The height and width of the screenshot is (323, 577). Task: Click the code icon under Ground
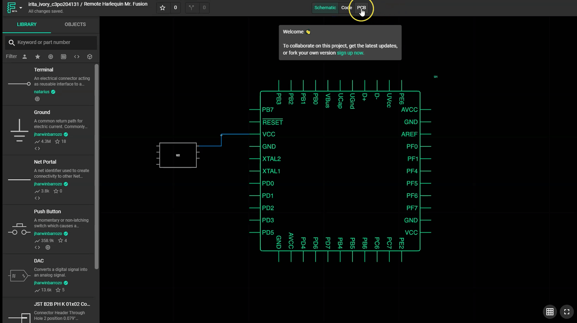(x=37, y=148)
